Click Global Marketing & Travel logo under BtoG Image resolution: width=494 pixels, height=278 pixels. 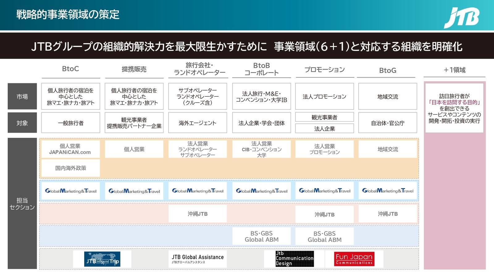(388, 191)
